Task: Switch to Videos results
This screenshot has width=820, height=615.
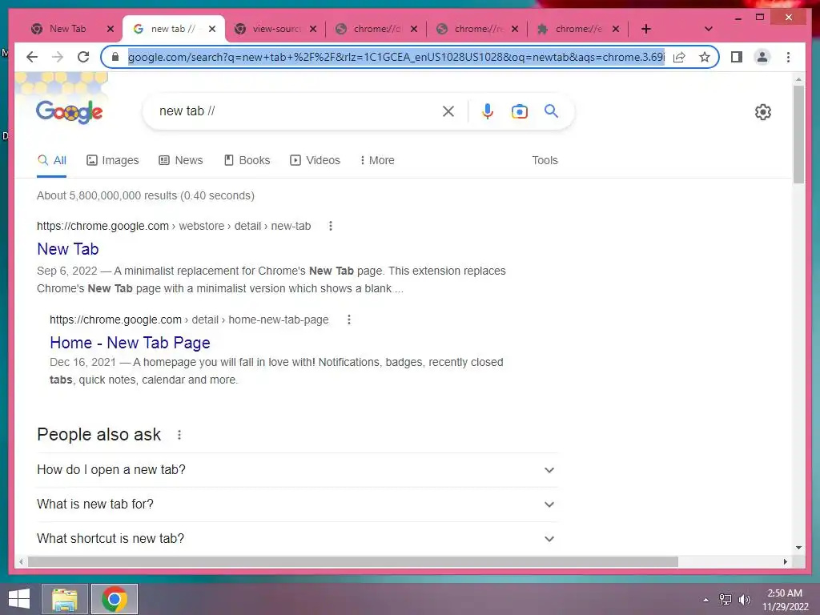Action: pyautogui.click(x=315, y=160)
